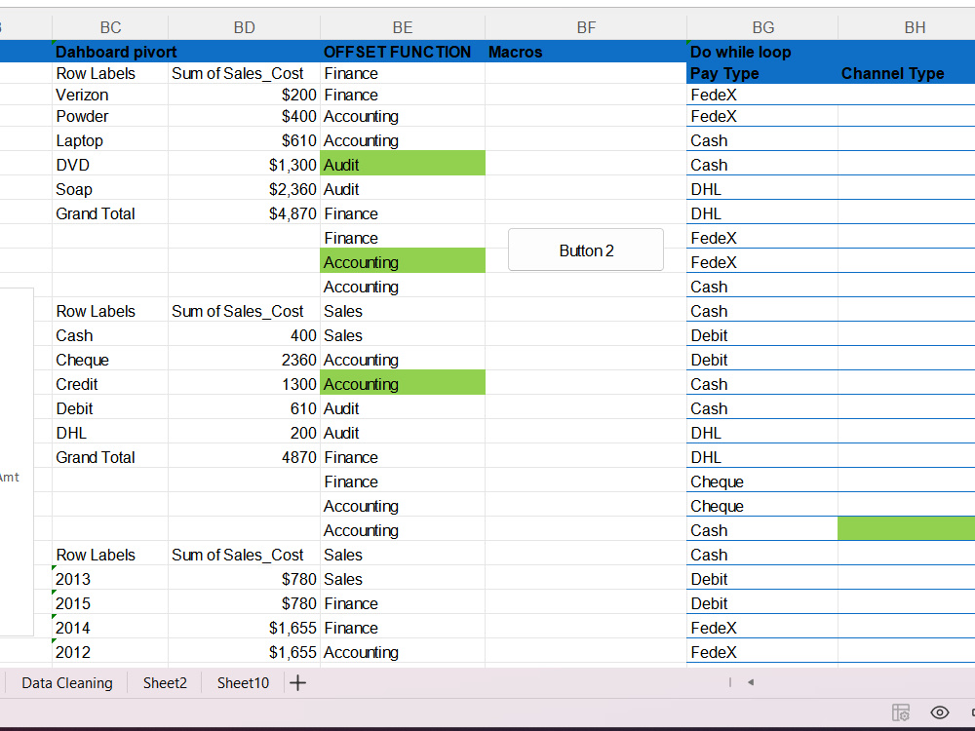The height and width of the screenshot is (731, 975).
Task: Select the green highlighted cell in Channel Type column
Action: coord(907,528)
